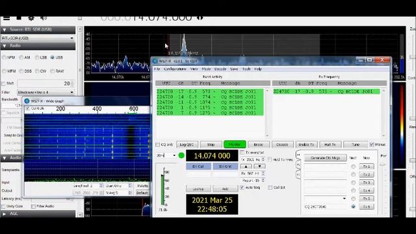This screenshot has width=416, height=234.
Task: Select the Next radio button for Tx 1
Action: [353, 166]
